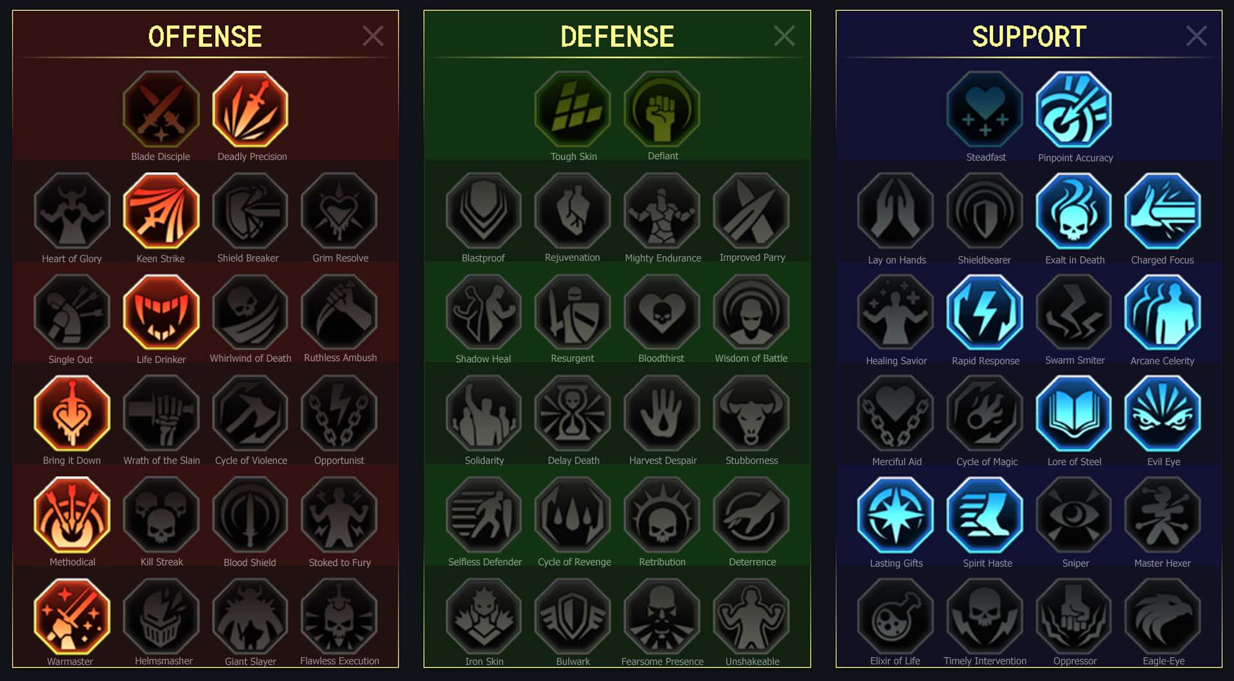Pick the Evil Eye mastery icon
Viewport: 1234px width, 681px height.
point(1163,414)
